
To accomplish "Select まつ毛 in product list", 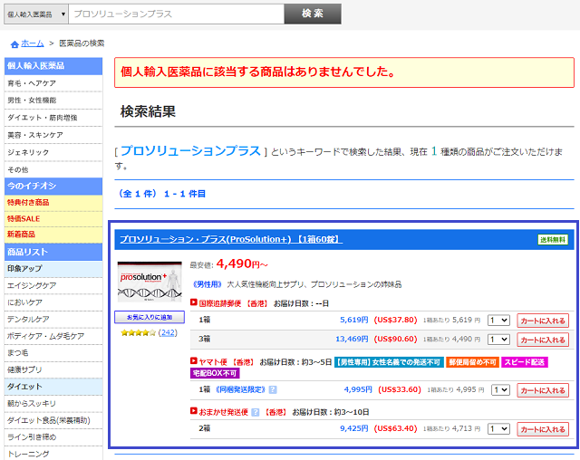I will point(53,353).
